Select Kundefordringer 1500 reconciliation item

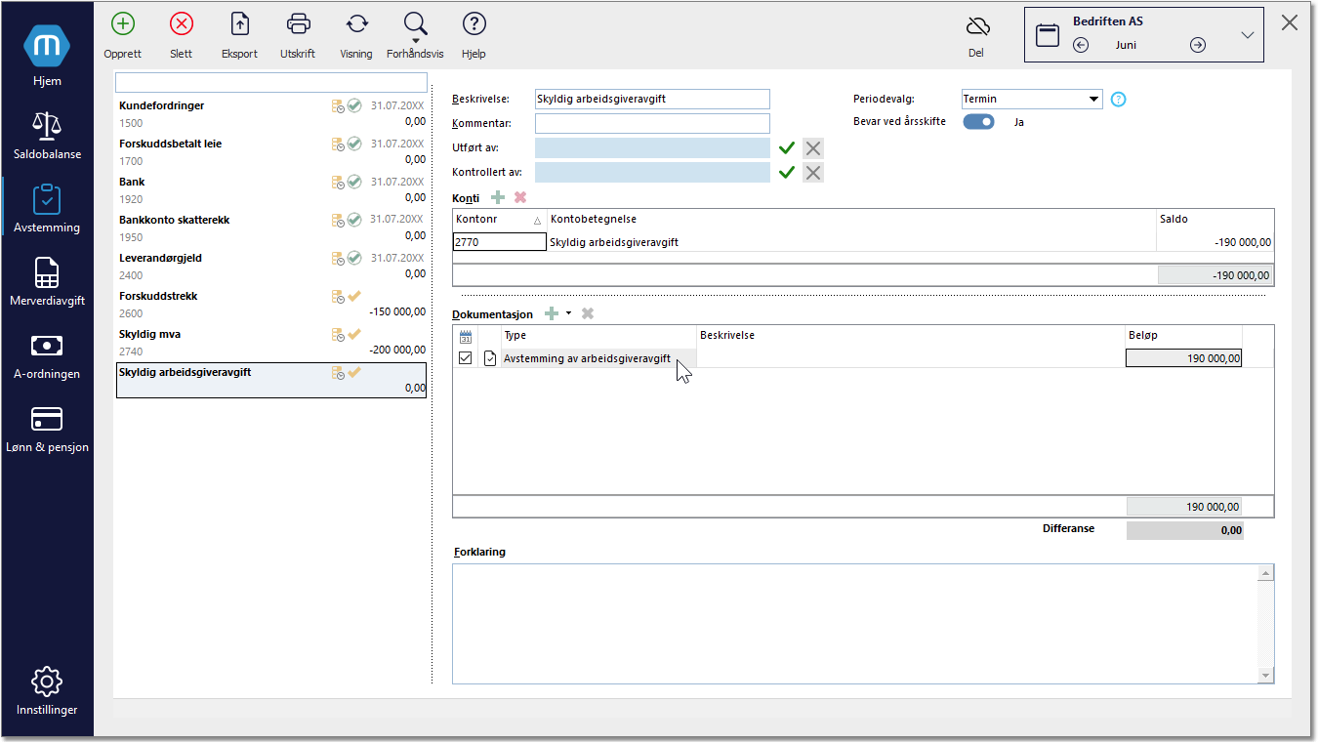pyautogui.click(x=271, y=114)
